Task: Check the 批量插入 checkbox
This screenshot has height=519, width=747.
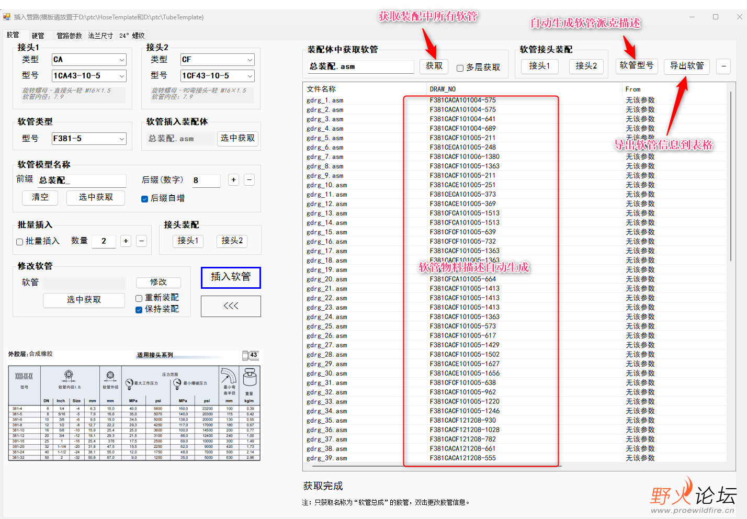Action: pyautogui.click(x=19, y=242)
